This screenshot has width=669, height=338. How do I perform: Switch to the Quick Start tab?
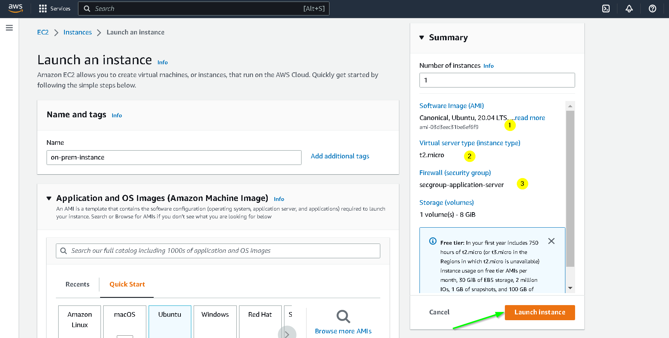tap(127, 284)
